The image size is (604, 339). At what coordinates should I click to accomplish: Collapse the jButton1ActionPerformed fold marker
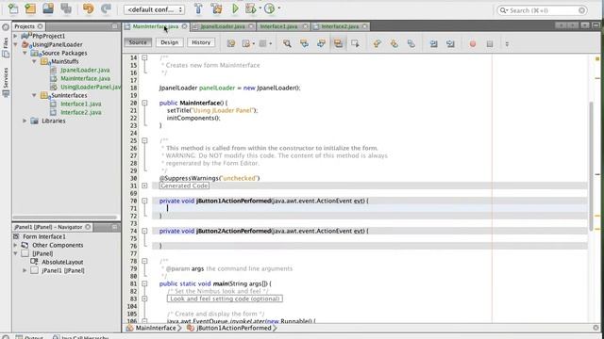coord(144,201)
